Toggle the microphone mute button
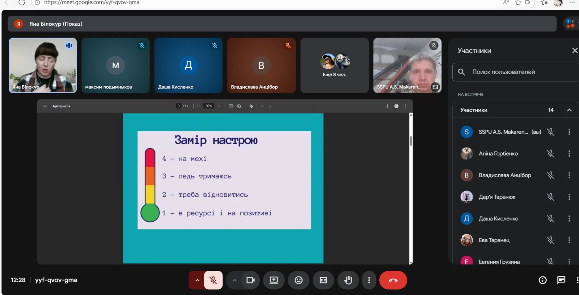The image size is (579, 295). click(x=213, y=280)
